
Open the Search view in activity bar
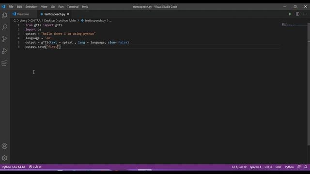(x=4, y=27)
